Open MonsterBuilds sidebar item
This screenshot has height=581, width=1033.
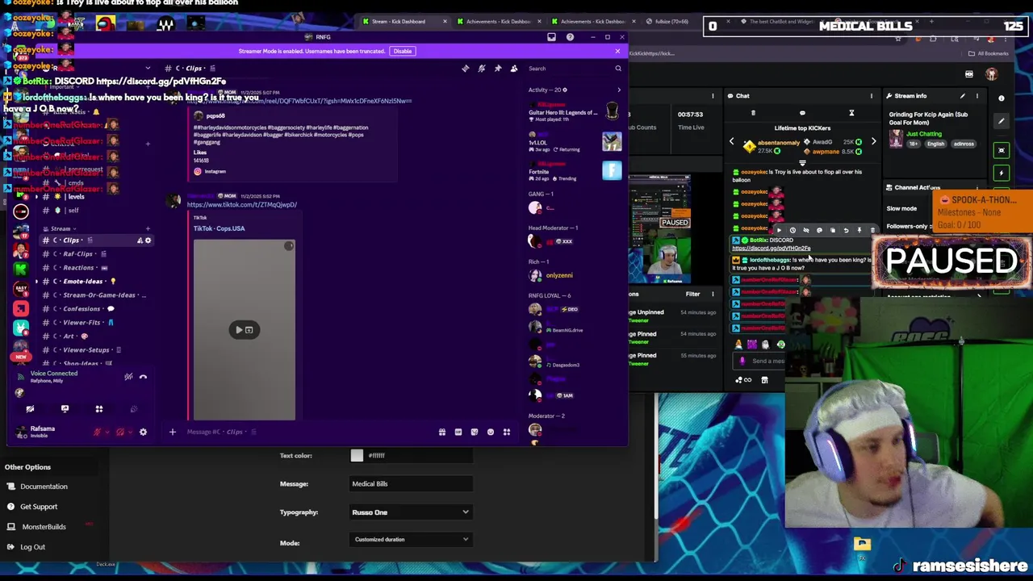point(44,527)
